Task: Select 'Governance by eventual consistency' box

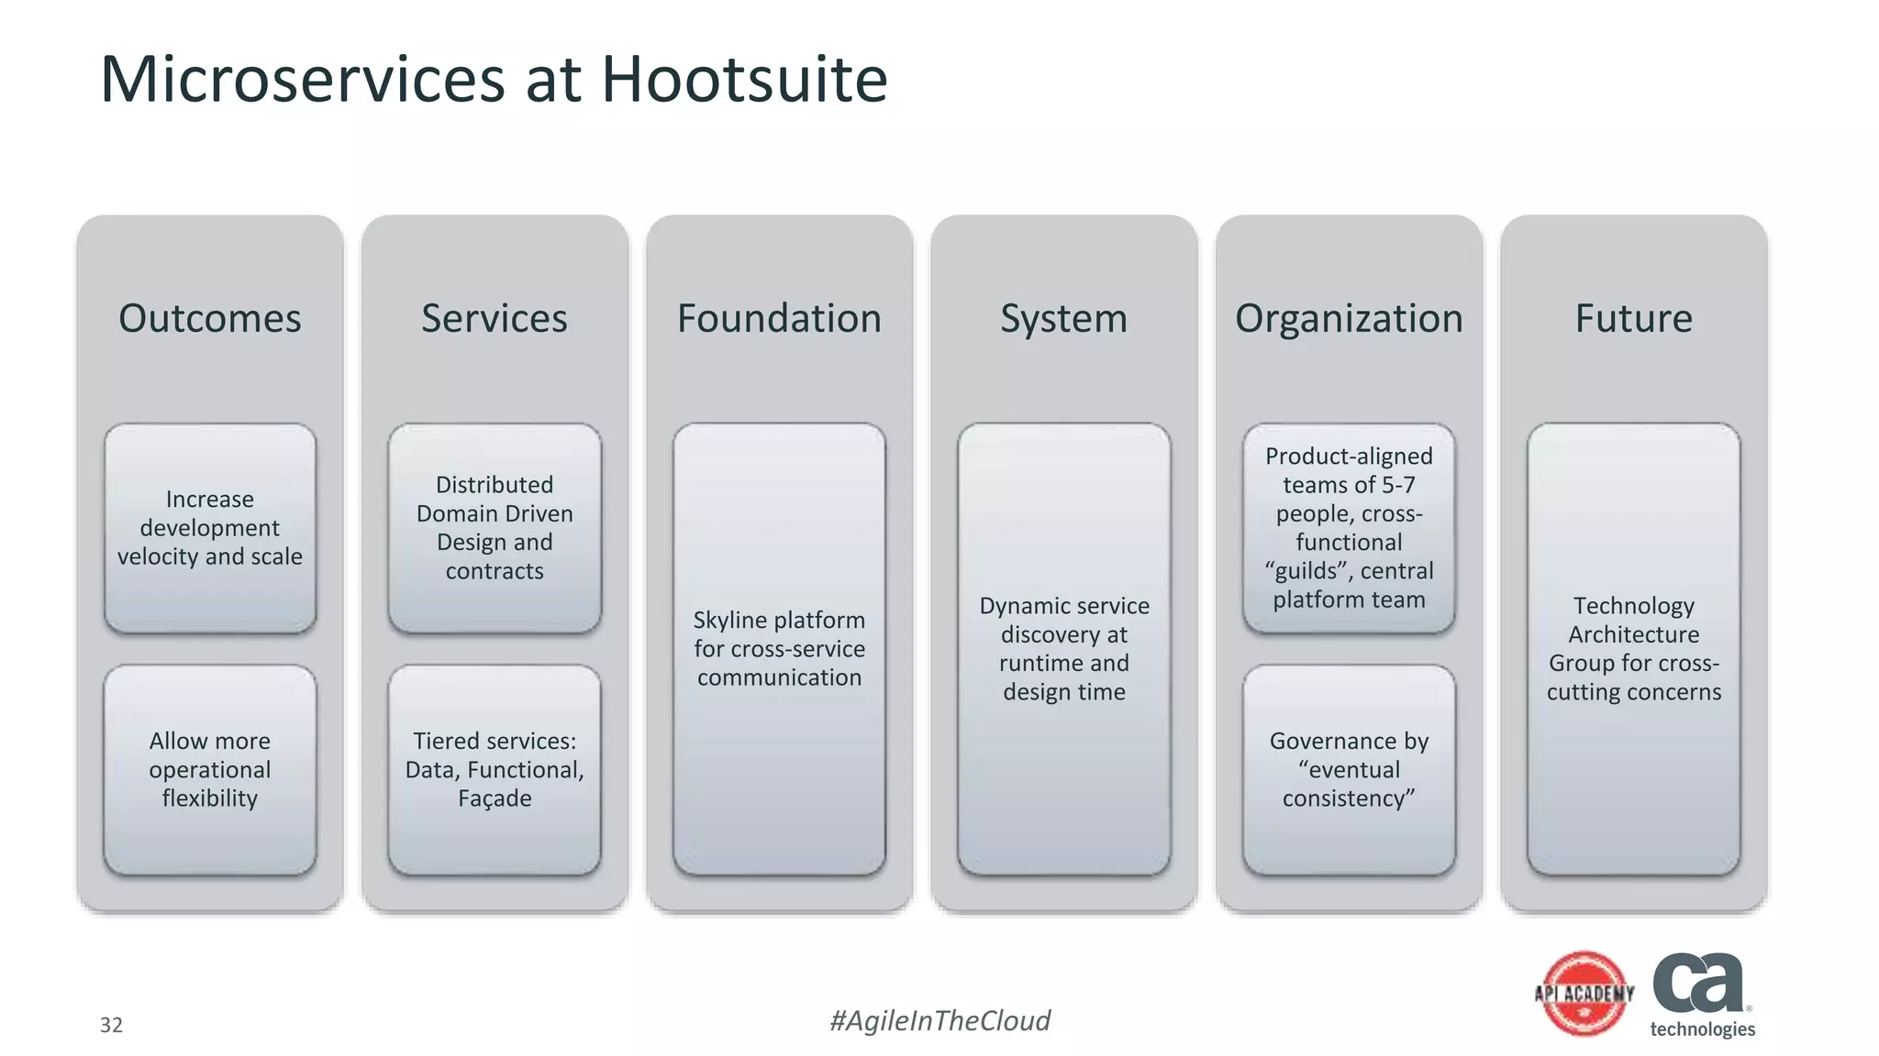Action: pos(1349,770)
